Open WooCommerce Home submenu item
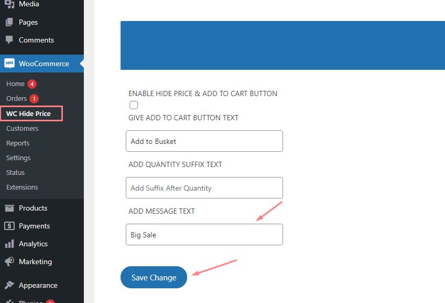Screen dimensions: 445x303 (x=15, y=84)
